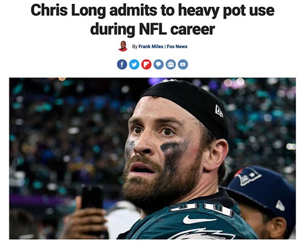Viewport: 304px width, 243px height.
Task: Share via the red Flipboard icon
Action: point(146,64)
